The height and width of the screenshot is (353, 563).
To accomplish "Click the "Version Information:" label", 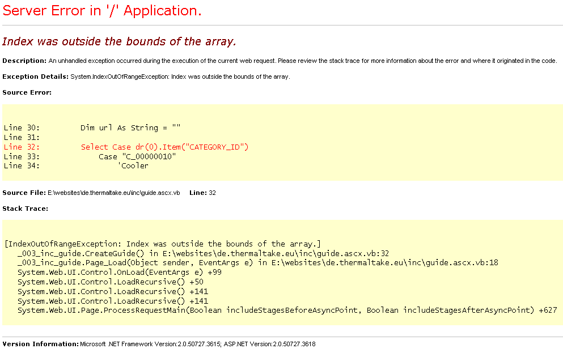I will pos(41,344).
